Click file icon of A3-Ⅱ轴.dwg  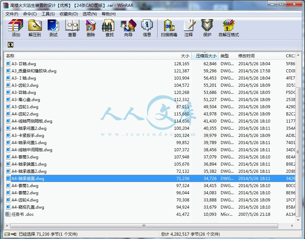pyautogui.click(x=8, y=64)
